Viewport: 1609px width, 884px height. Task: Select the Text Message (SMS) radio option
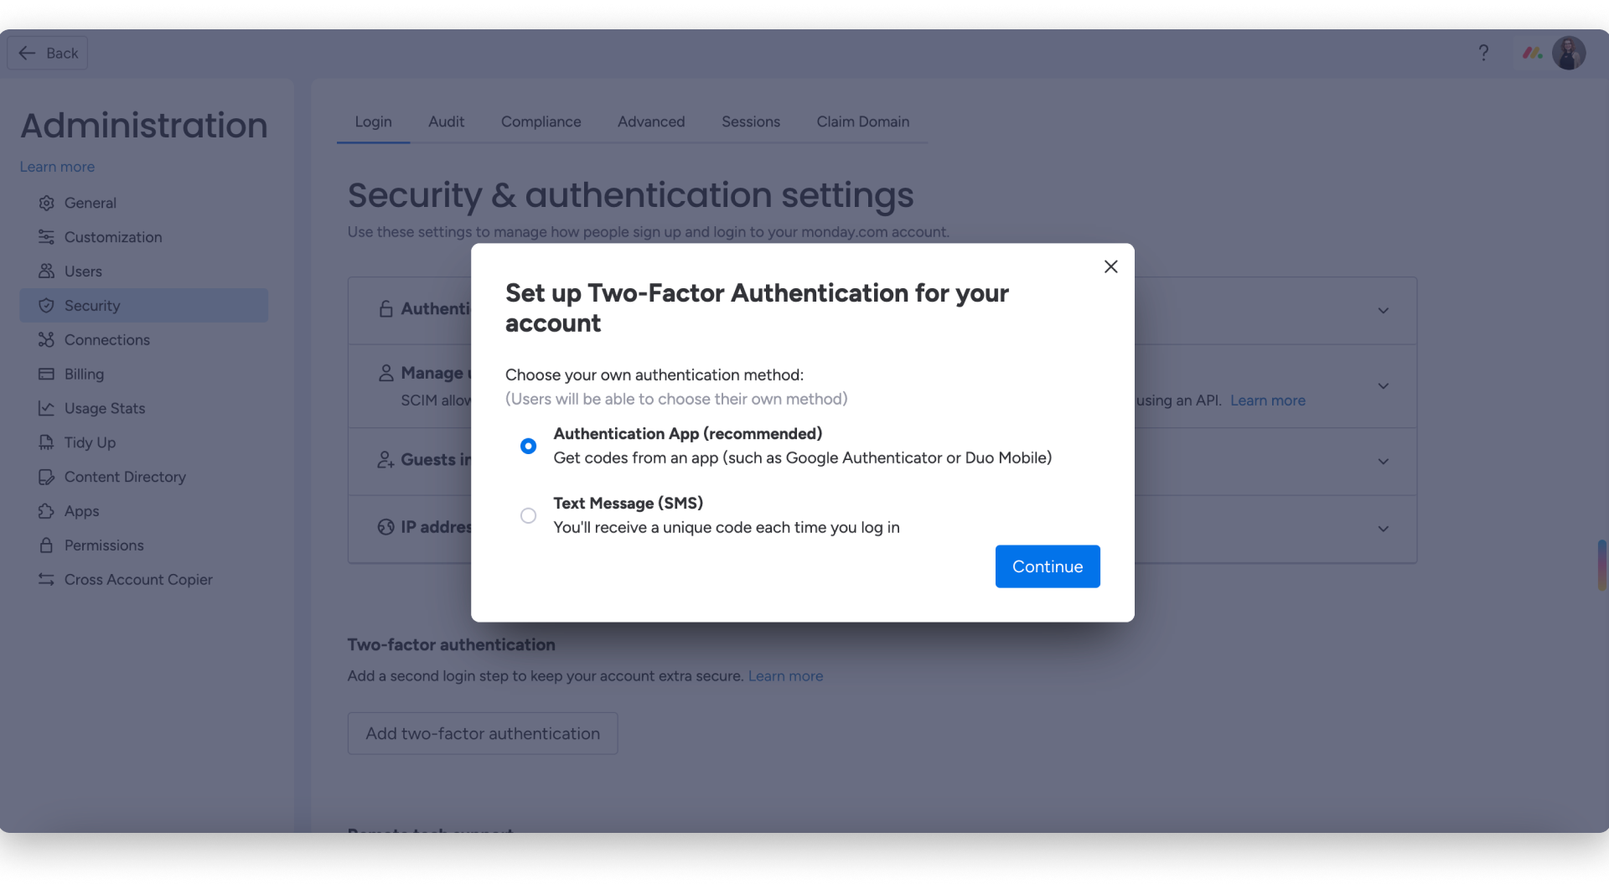coord(528,515)
